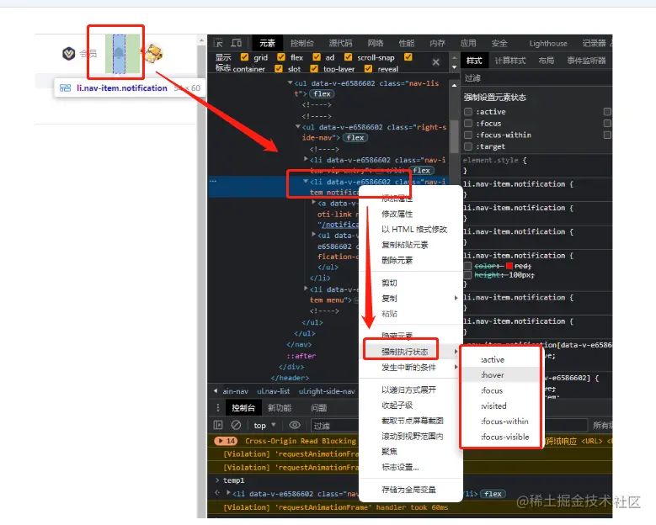This screenshot has width=656, height=525.
Task: Click breadcrumb left-scroll arrow
Action: point(216,391)
